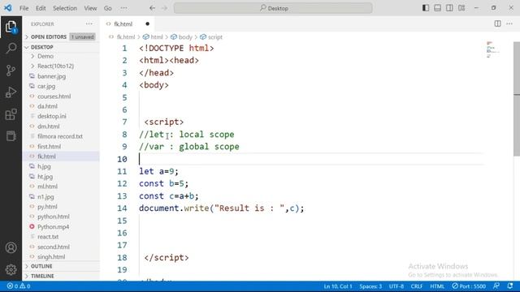Click the Port : 5500 live server status
This screenshot has height=292, width=520.
pos(469,286)
